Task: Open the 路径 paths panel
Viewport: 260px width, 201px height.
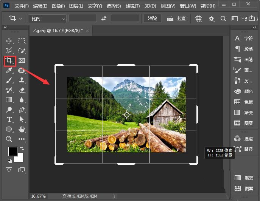Action: click(x=244, y=149)
